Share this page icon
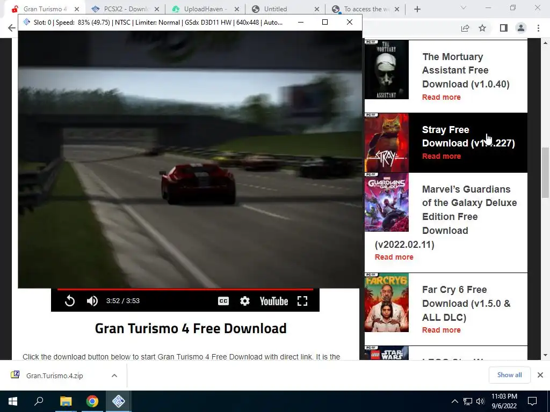This screenshot has width=550, height=412. [465, 28]
